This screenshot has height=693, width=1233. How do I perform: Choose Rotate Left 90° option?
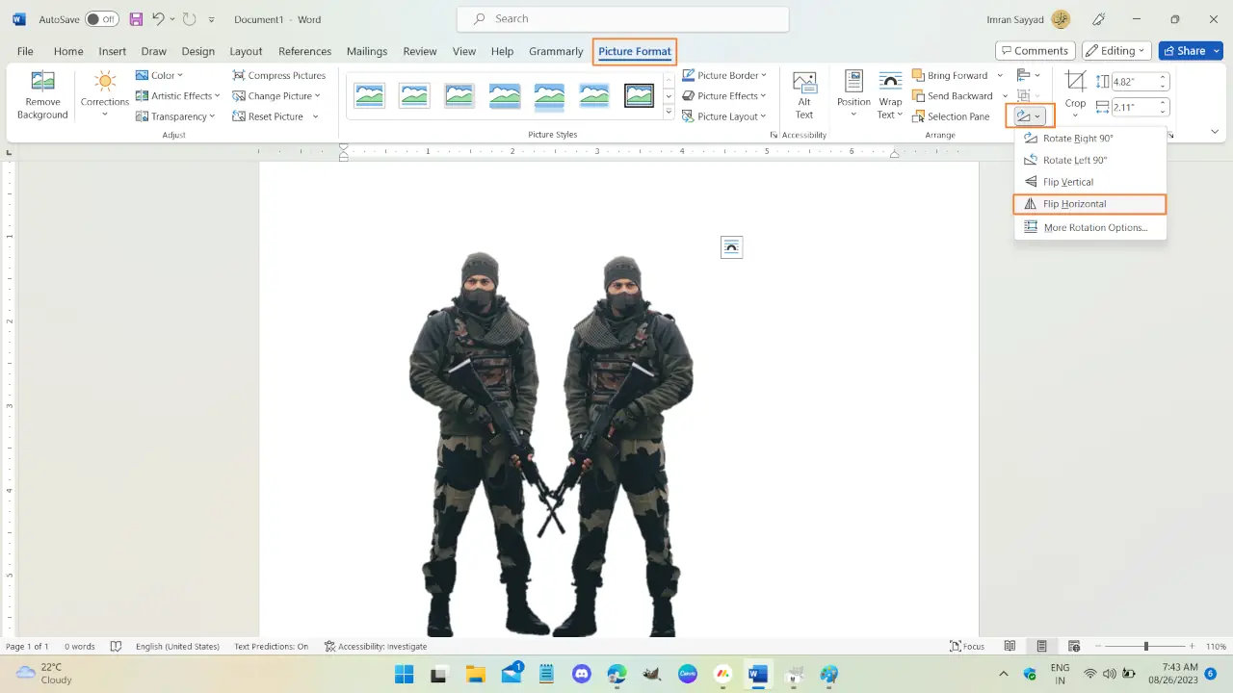(1089, 160)
